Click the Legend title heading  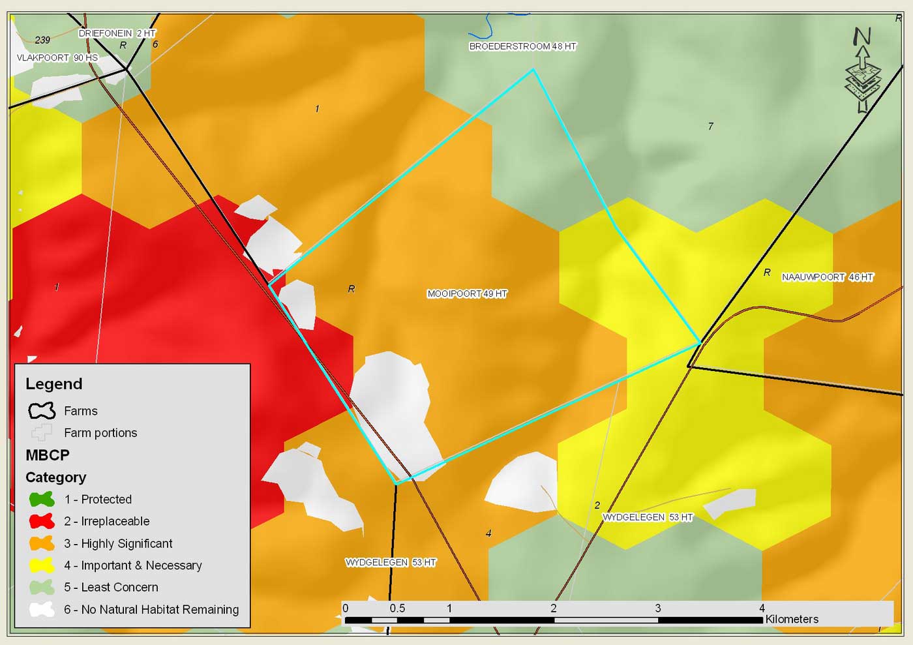click(54, 384)
